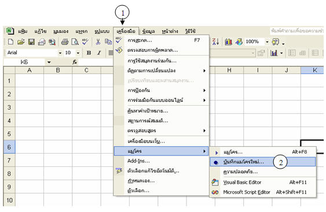Click the Print icon
Screen dimensions: 326x212
(x=65, y=42)
